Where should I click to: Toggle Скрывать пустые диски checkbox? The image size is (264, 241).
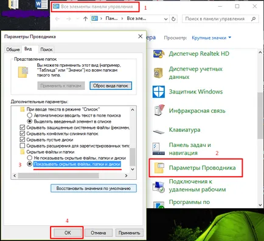[23, 140]
